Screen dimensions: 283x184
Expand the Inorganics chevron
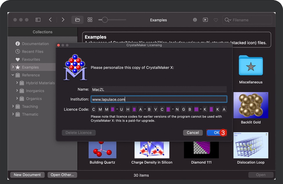point(17,90)
